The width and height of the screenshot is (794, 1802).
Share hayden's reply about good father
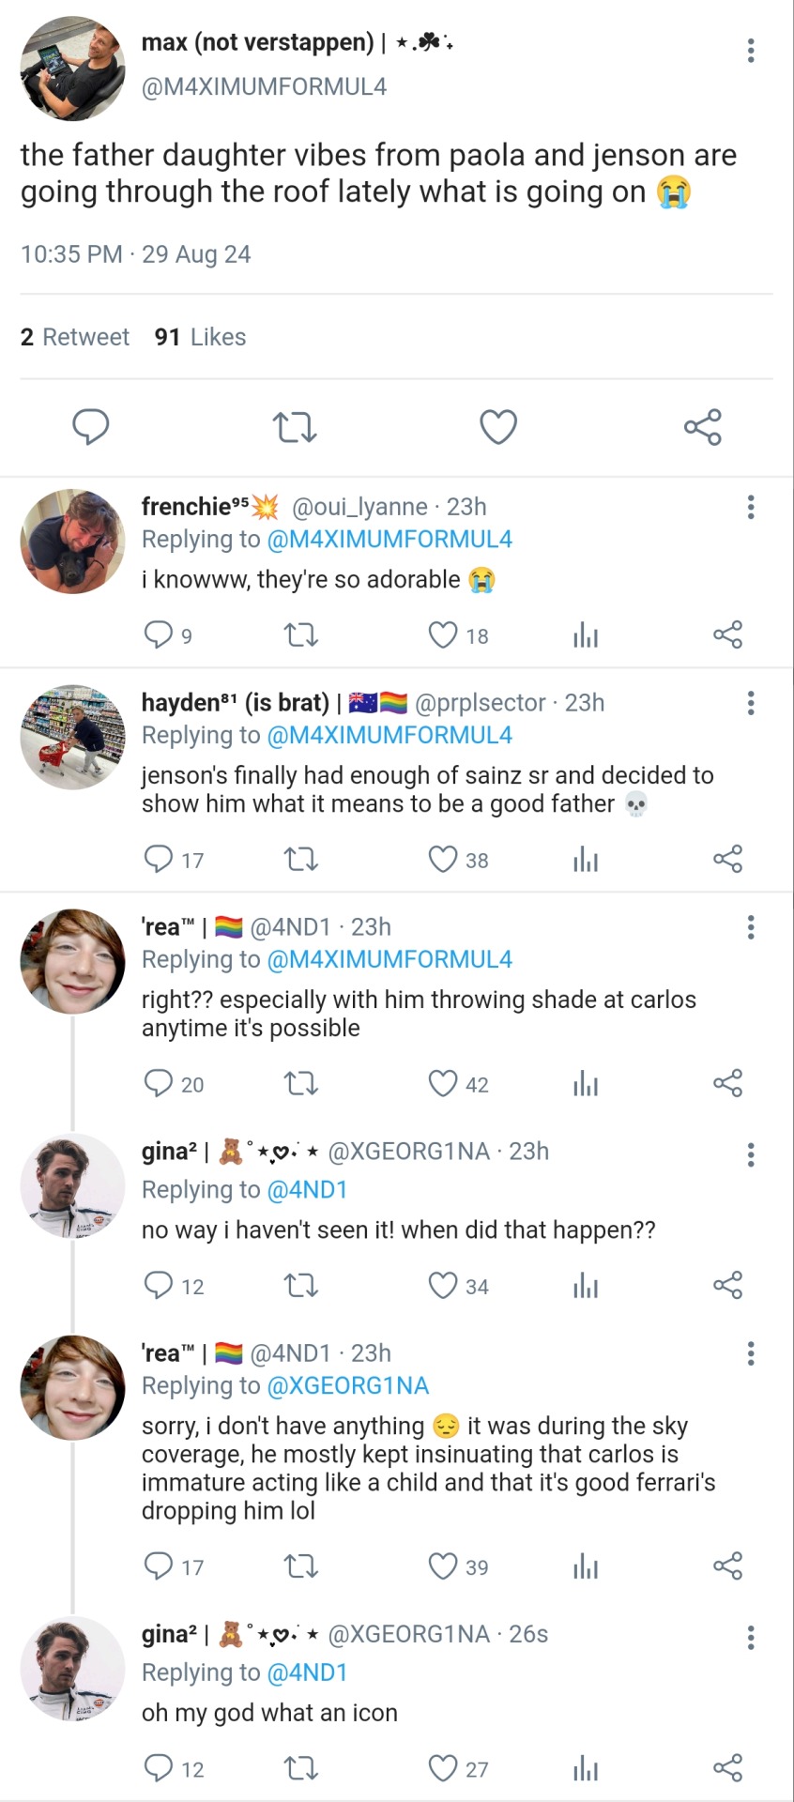(727, 860)
